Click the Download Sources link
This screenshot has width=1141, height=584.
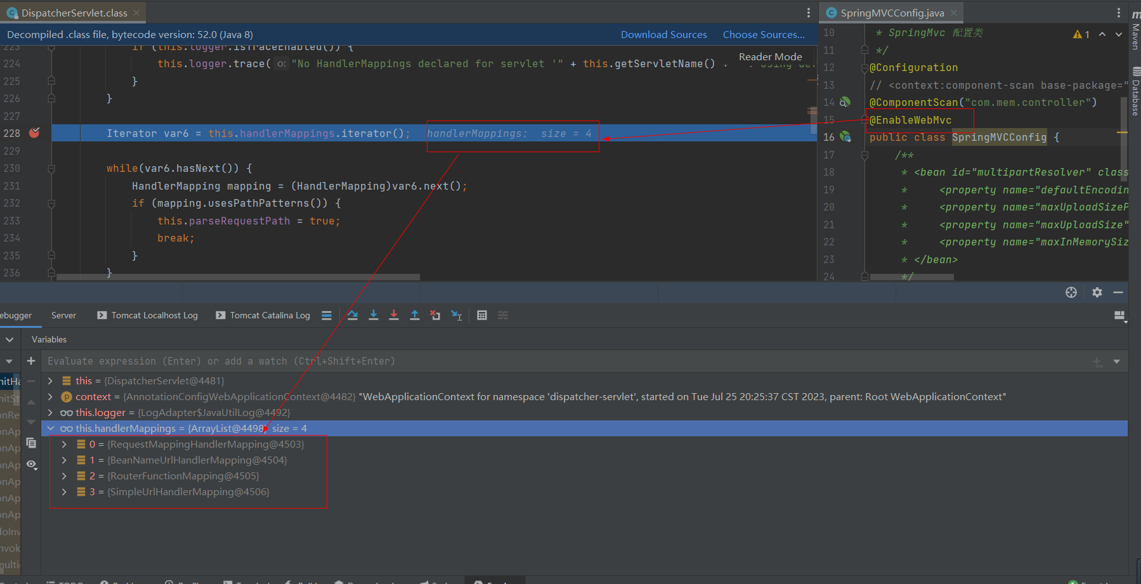coord(663,34)
